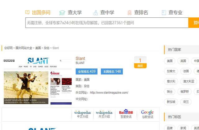The width and height of the screenshot is (199, 130).
Task: Click the 查专业 book icon
Action: click(x=164, y=13)
